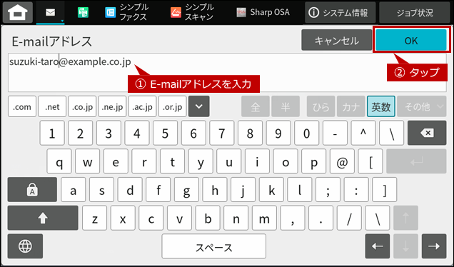Expand more domain suffix options
454x267 pixels.
(x=199, y=106)
